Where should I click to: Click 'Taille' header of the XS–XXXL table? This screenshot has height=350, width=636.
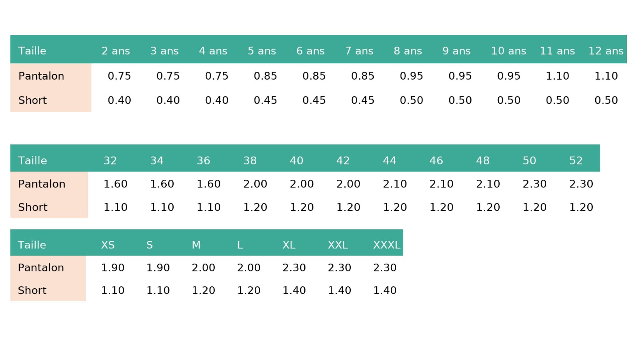32,245
